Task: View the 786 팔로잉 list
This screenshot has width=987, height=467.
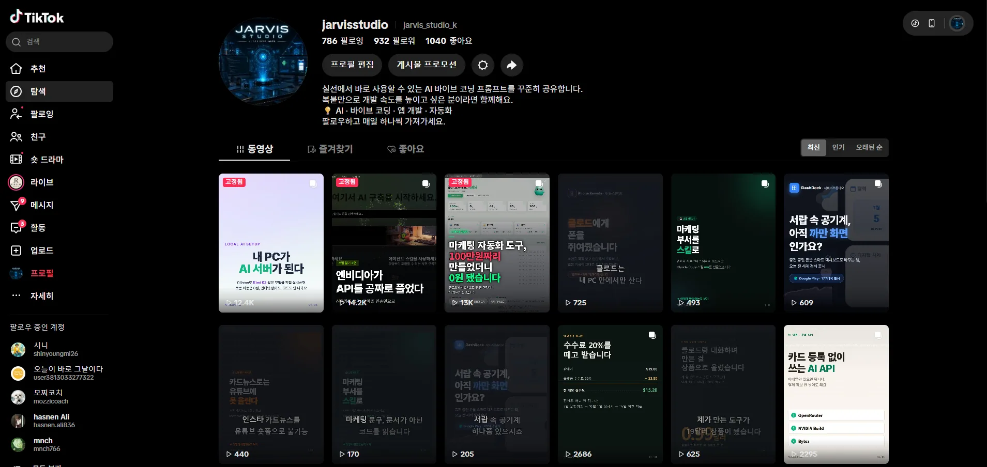Action: point(343,41)
